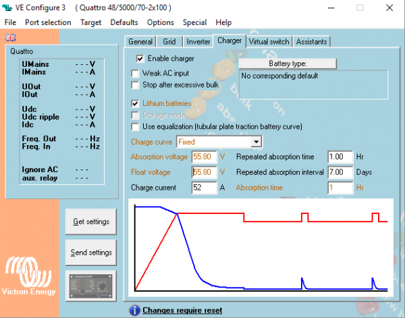Toggle the Enable charger checkbox
The image size is (405, 318).
pos(140,59)
